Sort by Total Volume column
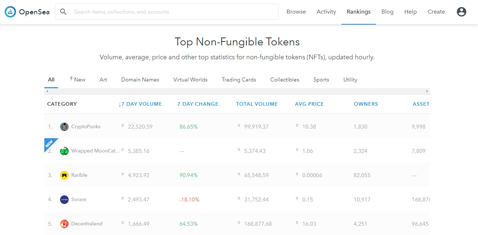This screenshot has height=235, width=478. pos(257,104)
